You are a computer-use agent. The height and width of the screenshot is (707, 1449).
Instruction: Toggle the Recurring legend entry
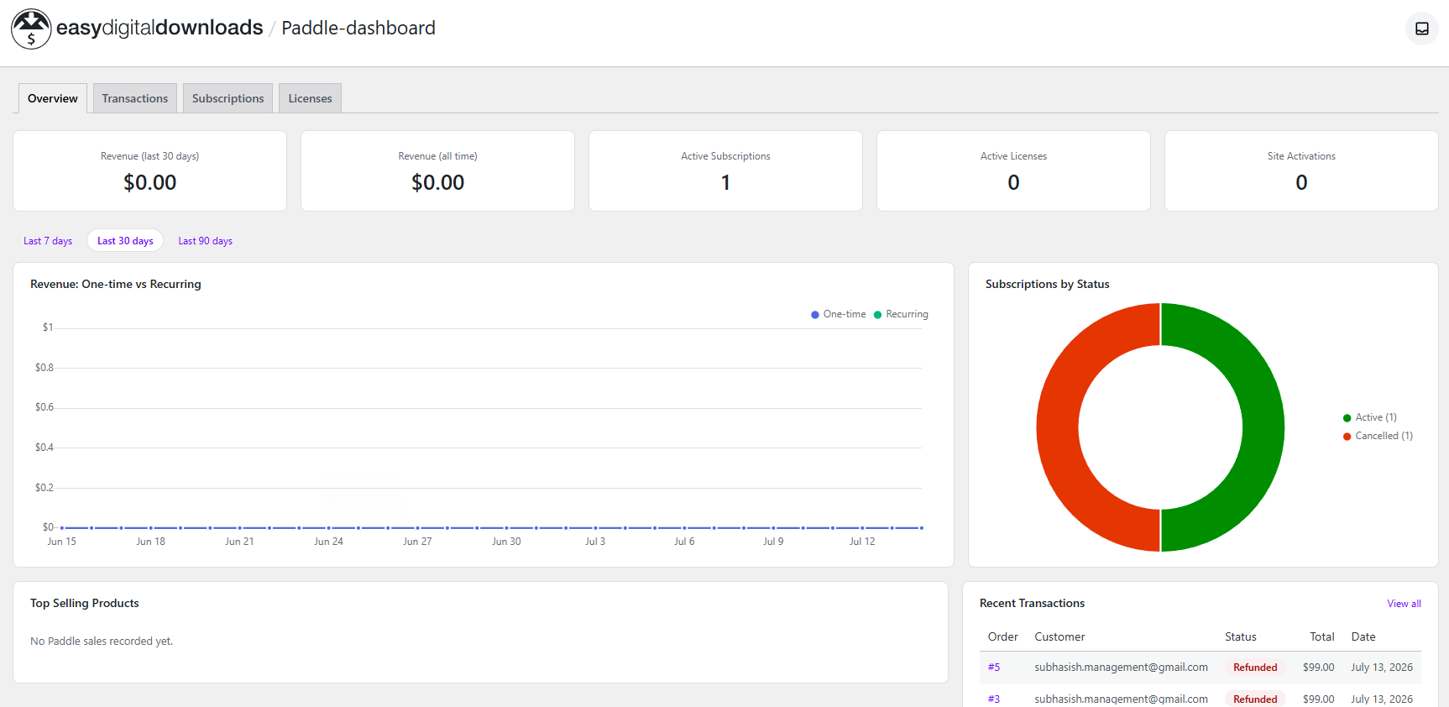[x=901, y=314]
